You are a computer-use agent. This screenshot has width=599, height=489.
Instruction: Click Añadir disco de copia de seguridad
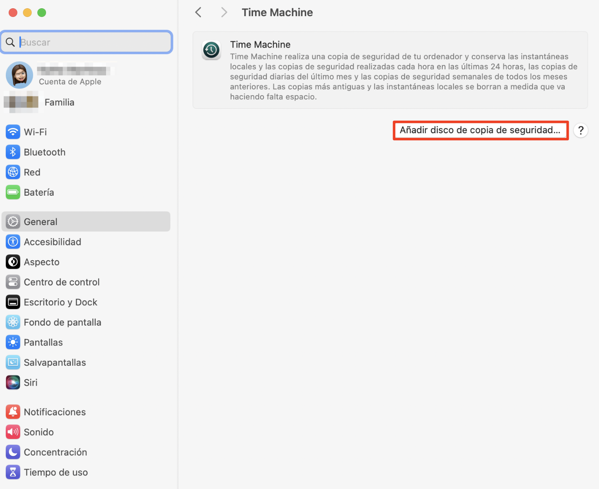tap(481, 130)
